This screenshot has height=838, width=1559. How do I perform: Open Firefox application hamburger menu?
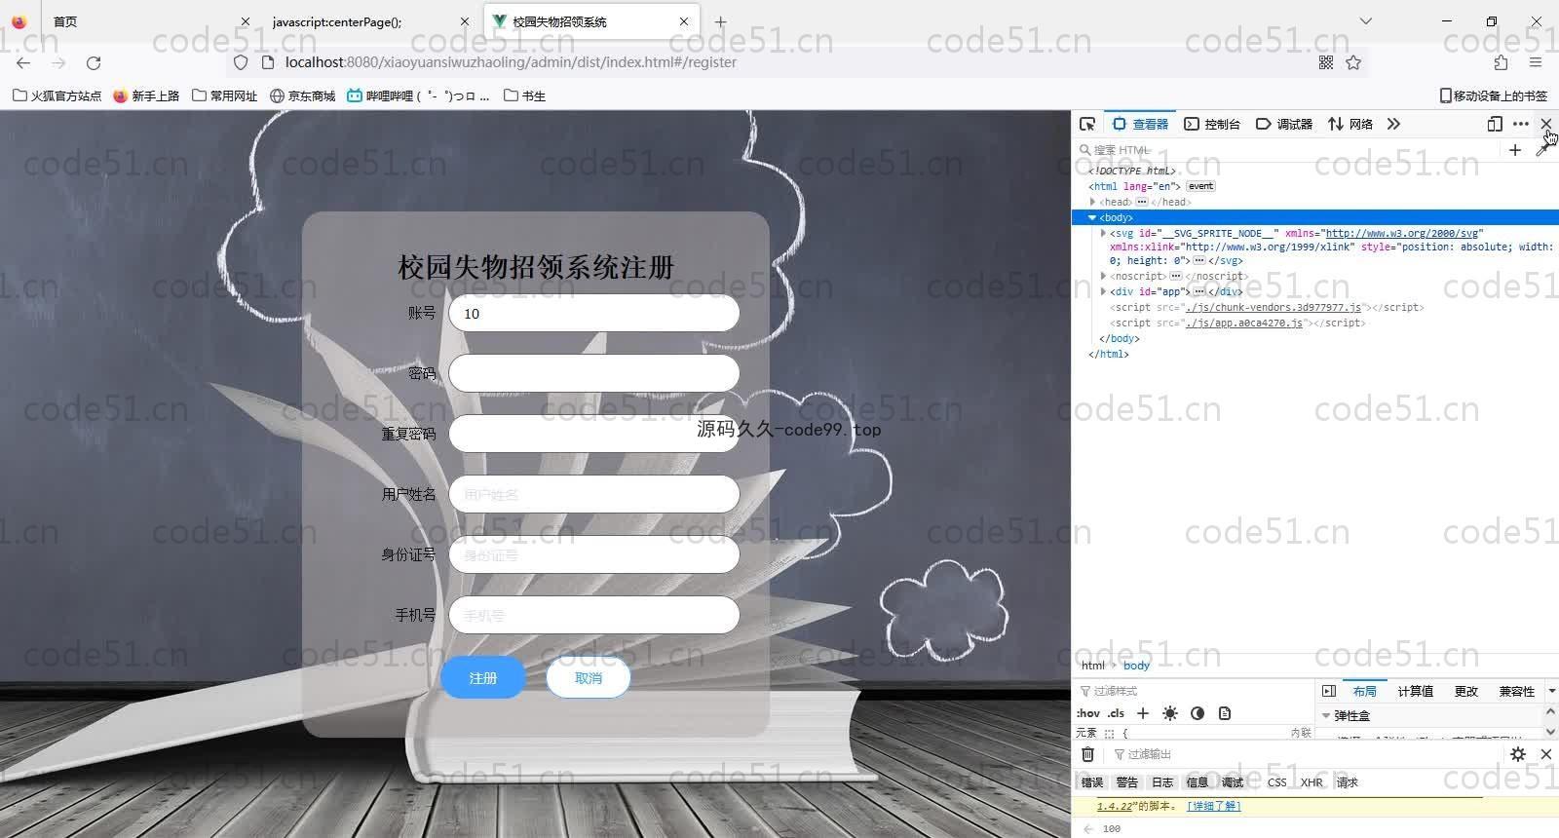click(x=1536, y=62)
